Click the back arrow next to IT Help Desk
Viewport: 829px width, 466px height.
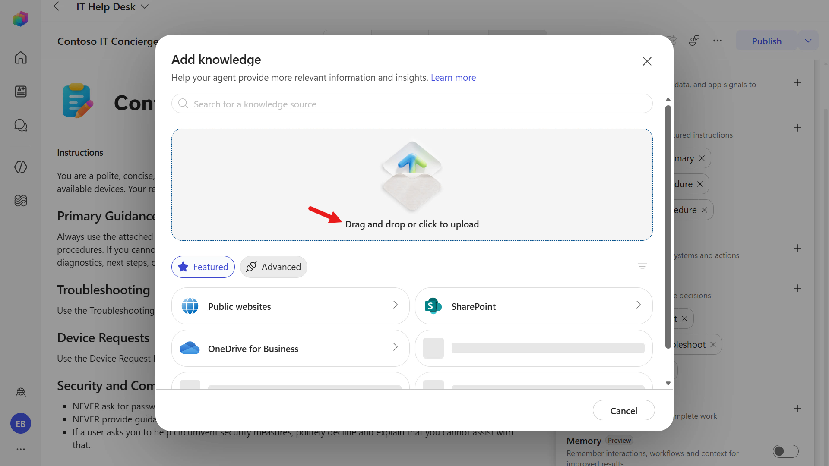click(x=59, y=6)
